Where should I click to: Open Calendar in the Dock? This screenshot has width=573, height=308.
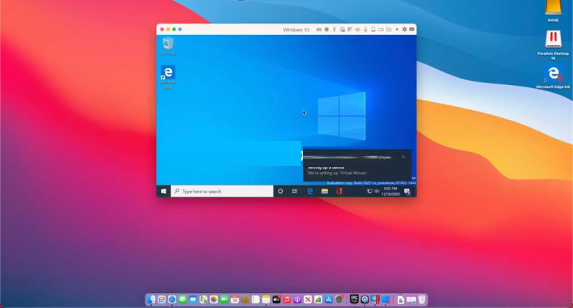pyautogui.click(x=235, y=299)
